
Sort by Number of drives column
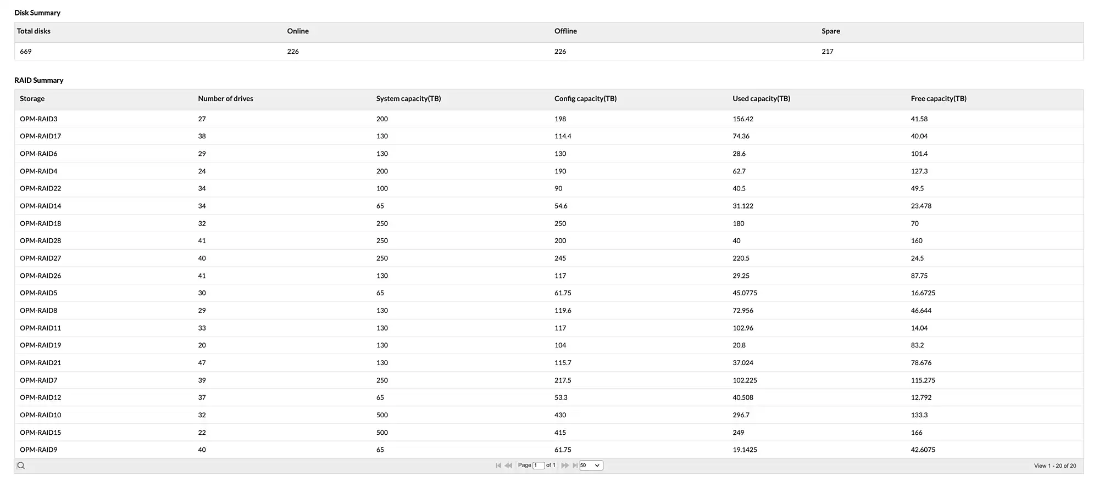coord(225,99)
